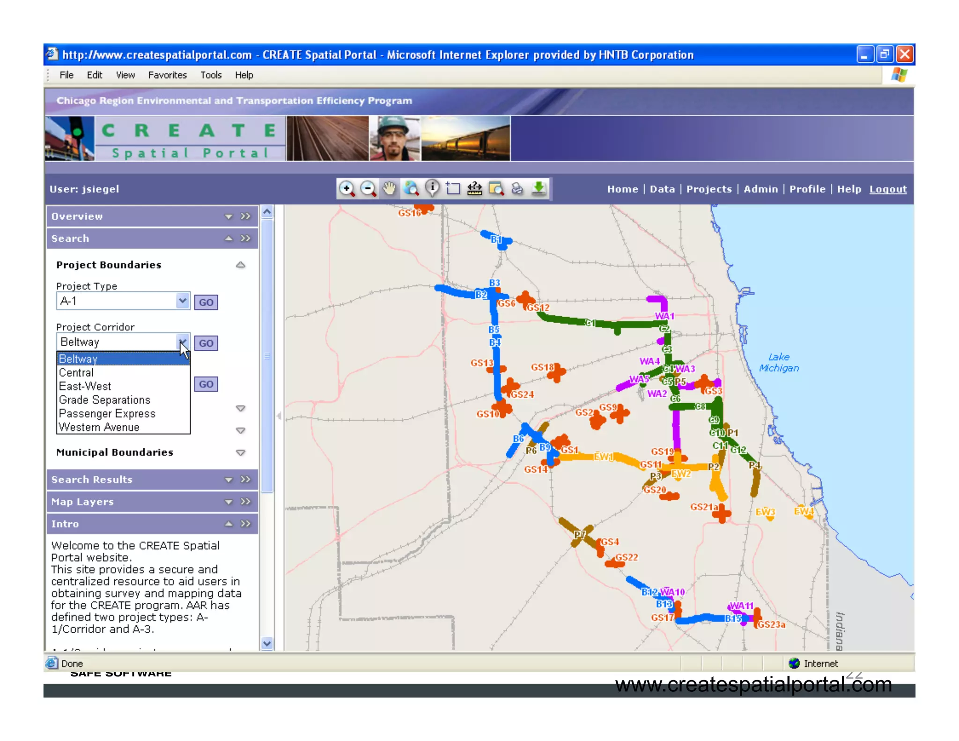Image resolution: width=959 pixels, height=741 pixels.
Task: Pick the measure distance ruler tool
Action: click(x=474, y=189)
